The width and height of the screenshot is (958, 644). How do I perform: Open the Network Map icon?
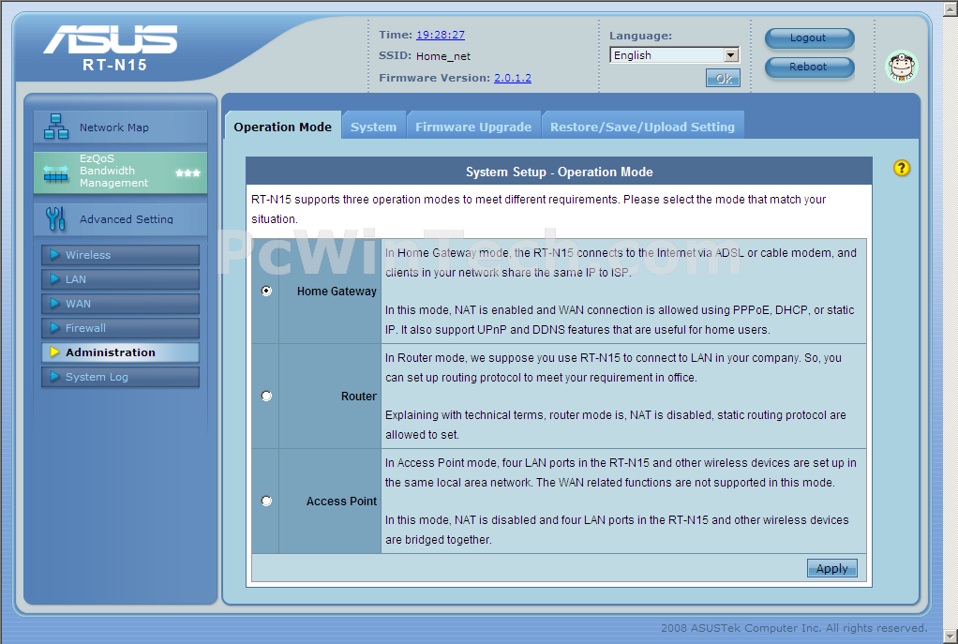[56, 127]
